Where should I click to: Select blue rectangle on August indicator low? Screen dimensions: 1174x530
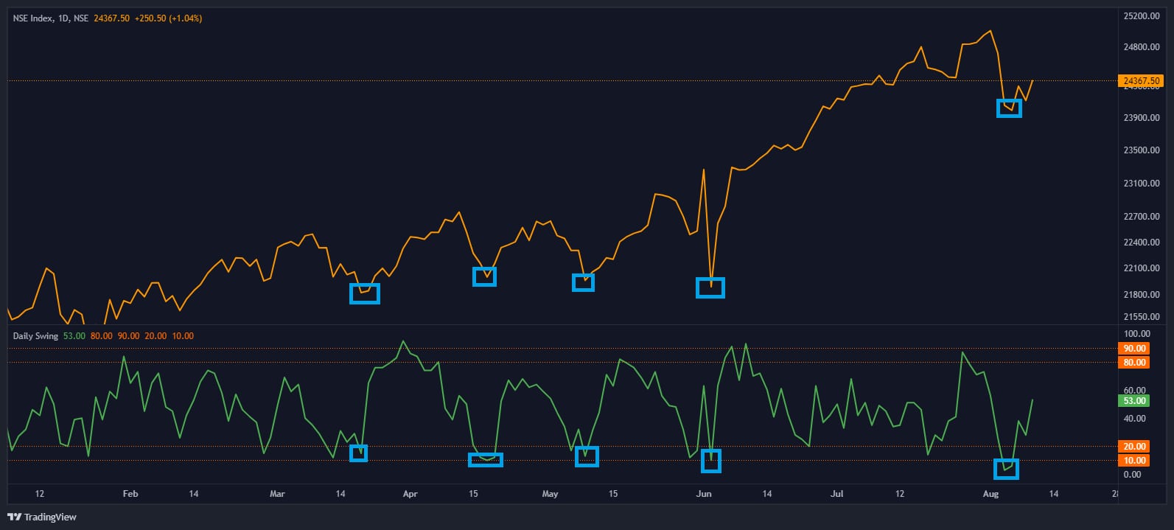1006,469
